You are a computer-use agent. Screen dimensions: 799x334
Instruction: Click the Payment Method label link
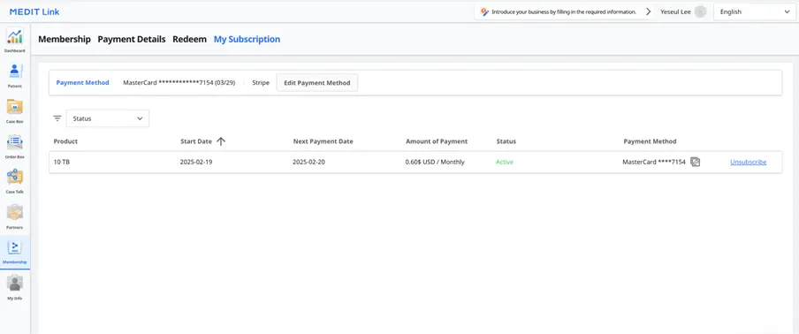(82, 82)
